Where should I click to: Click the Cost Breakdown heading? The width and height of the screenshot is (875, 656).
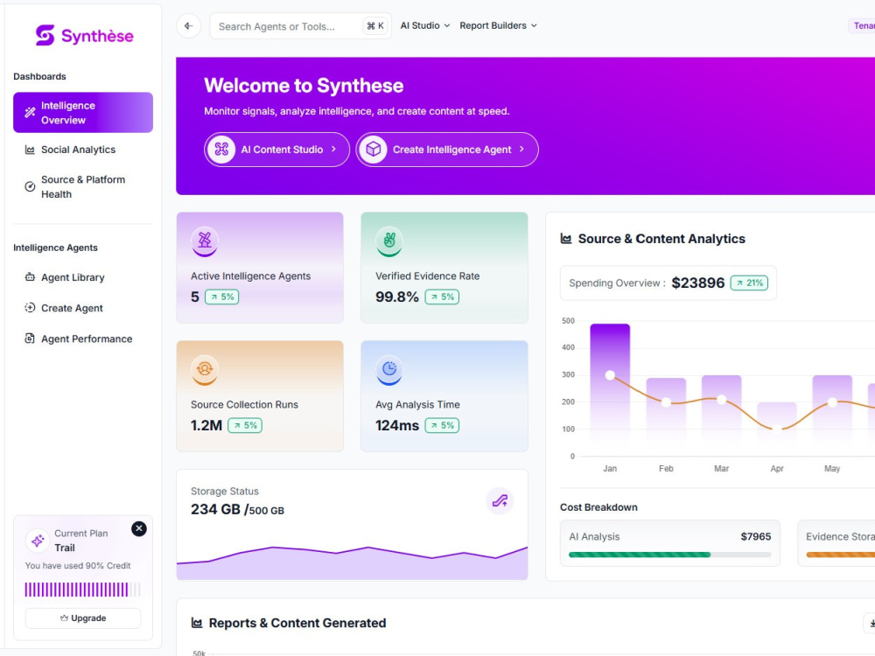coord(598,507)
